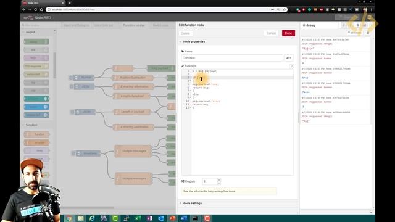Select the green debug node in palette
This screenshot has height=222, width=395.
coord(36,42)
